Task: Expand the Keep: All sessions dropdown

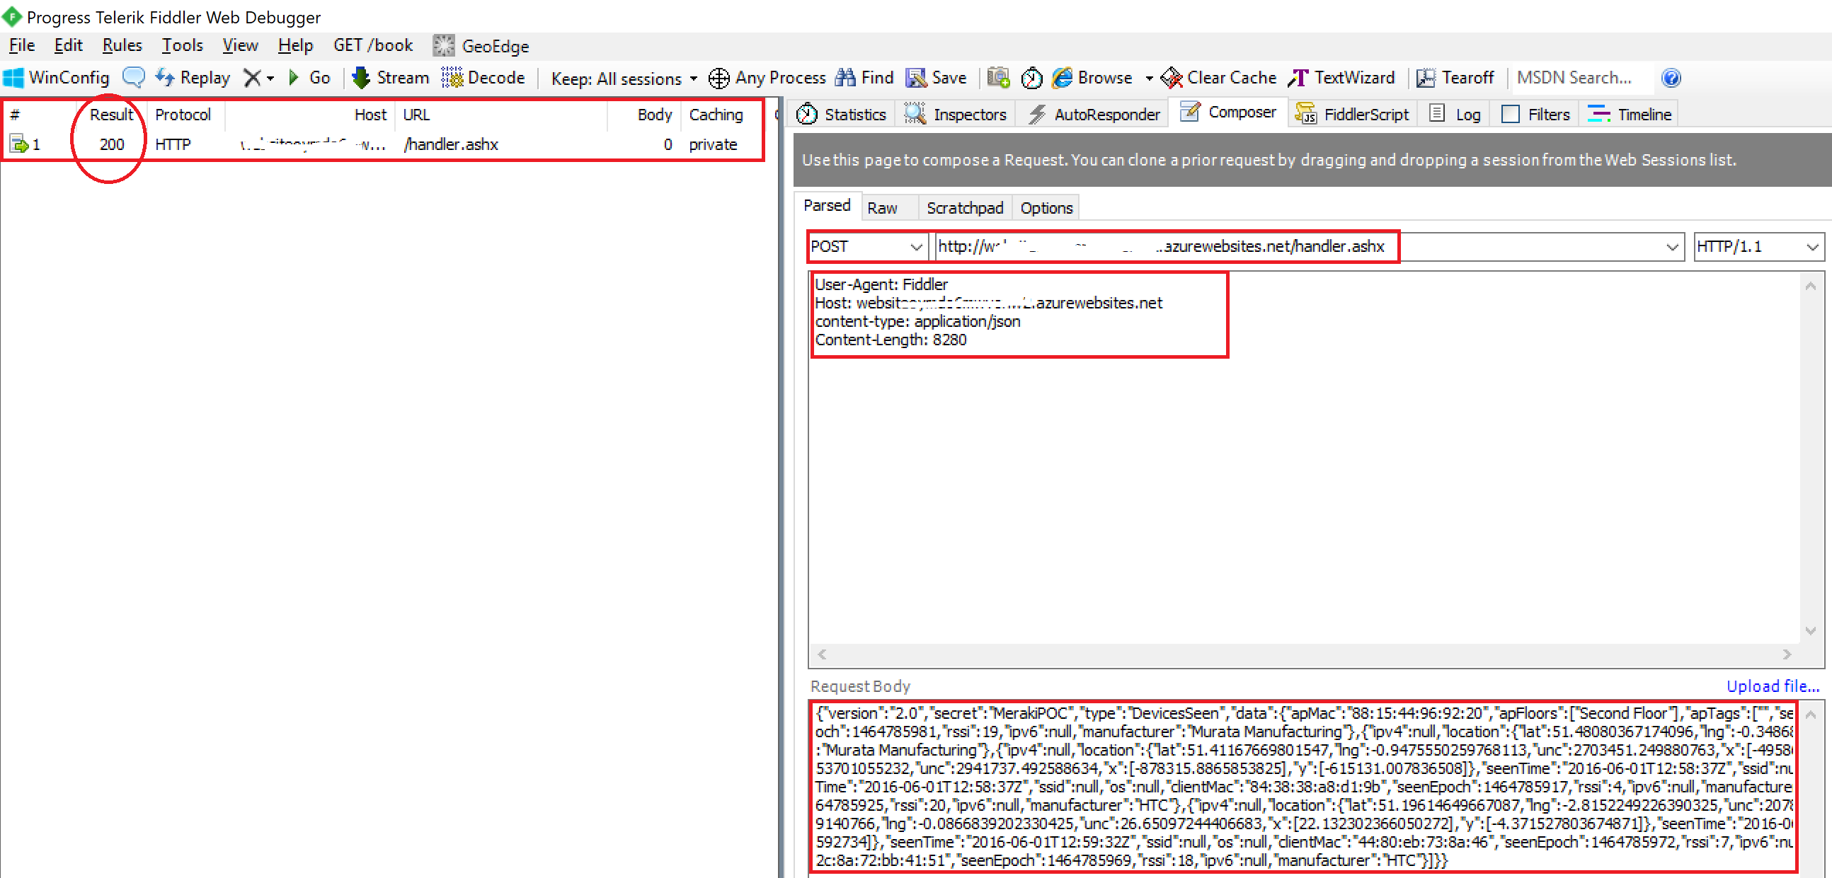Action: point(694,79)
